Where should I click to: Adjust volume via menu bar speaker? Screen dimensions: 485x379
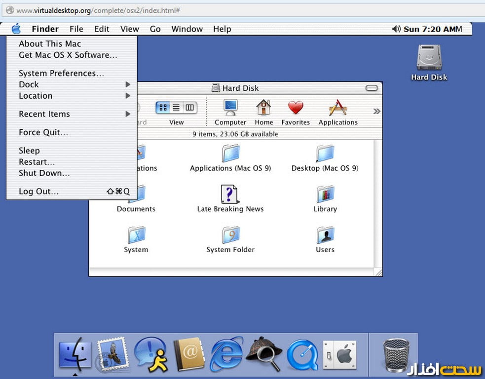(x=396, y=29)
